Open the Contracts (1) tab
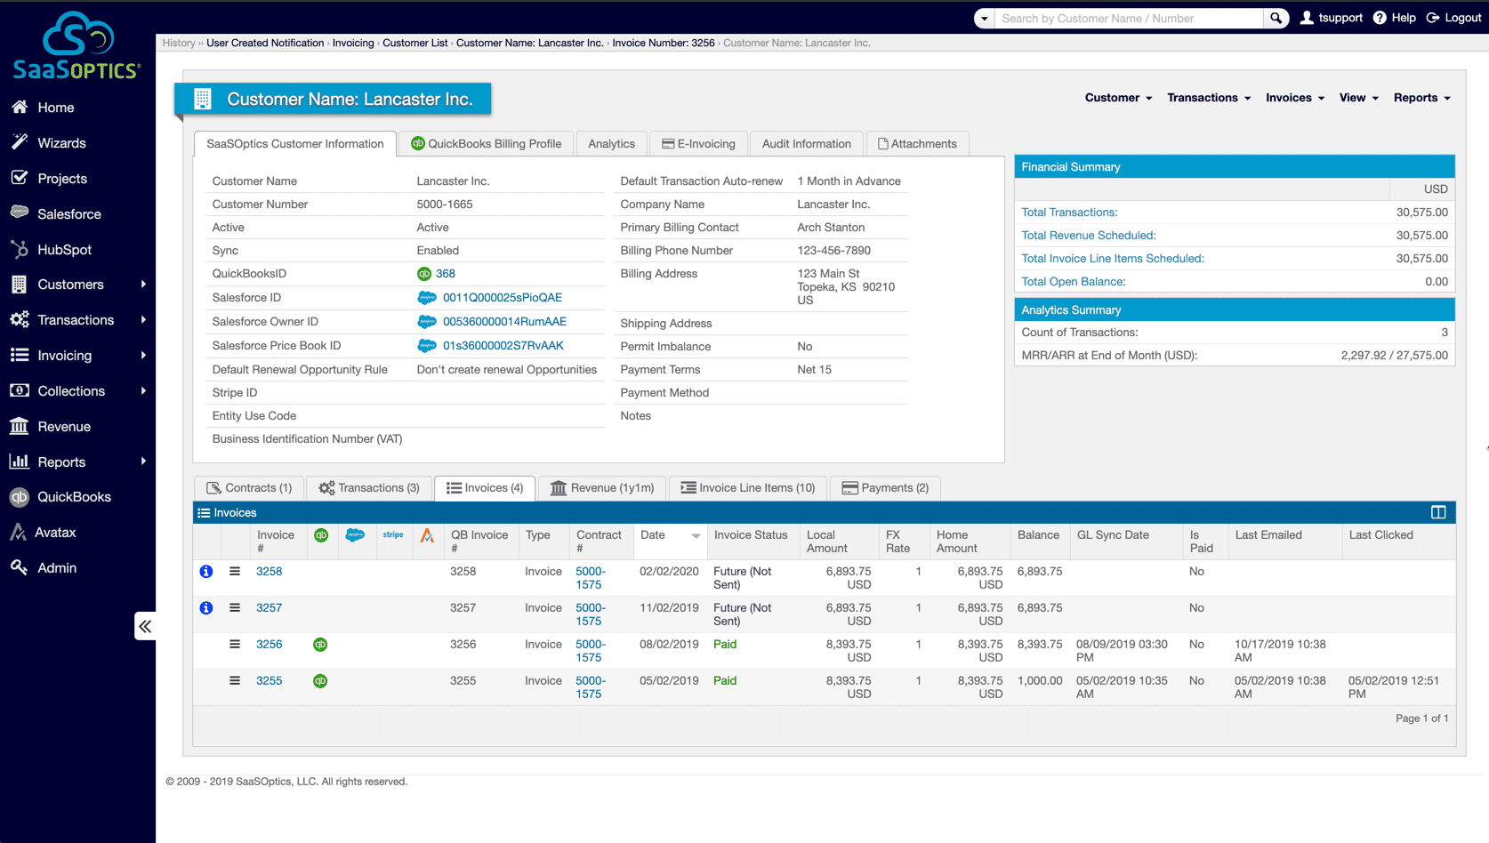 [x=249, y=488]
